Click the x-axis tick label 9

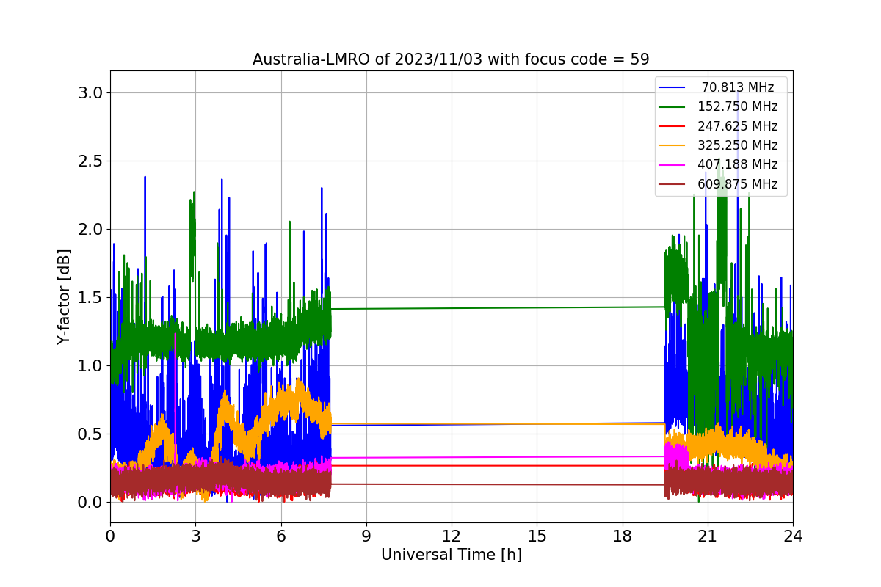(x=366, y=536)
